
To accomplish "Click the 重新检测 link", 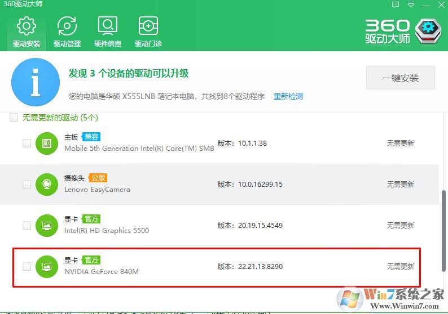I will tap(288, 96).
